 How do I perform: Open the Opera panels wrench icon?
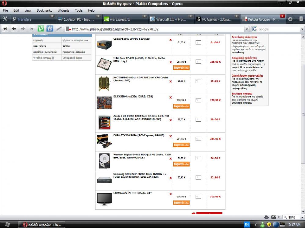coord(5,19)
